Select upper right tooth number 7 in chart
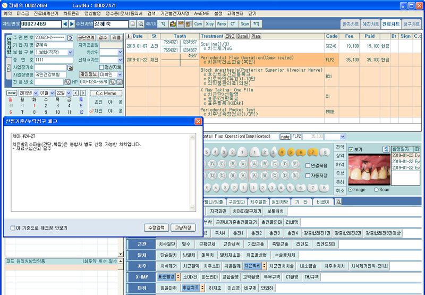Viewport: 425px width, 295px height. point(312,153)
